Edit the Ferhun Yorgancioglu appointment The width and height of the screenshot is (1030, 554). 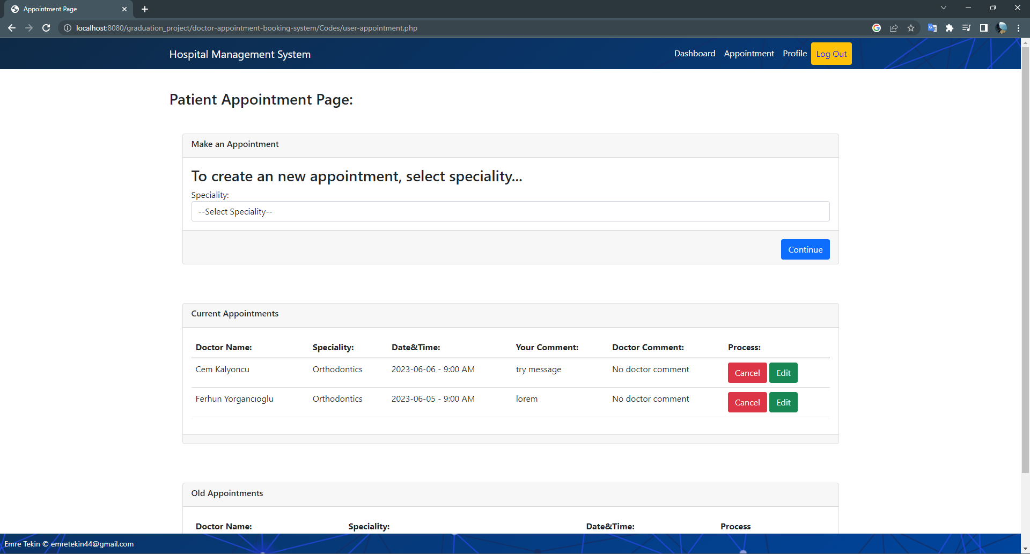783,402
